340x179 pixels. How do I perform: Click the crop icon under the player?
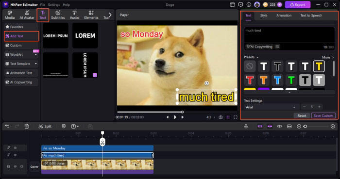coord(228,117)
